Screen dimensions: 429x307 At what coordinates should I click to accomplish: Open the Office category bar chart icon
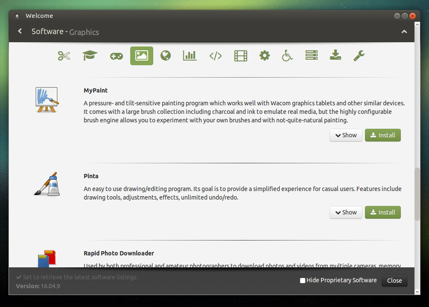(190, 55)
